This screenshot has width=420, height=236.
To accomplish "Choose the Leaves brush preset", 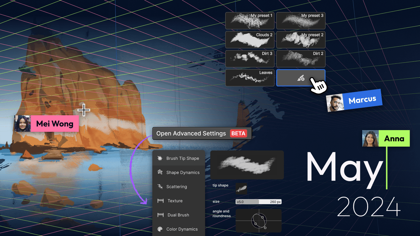I will pyautogui.click(x=250, y=78).
